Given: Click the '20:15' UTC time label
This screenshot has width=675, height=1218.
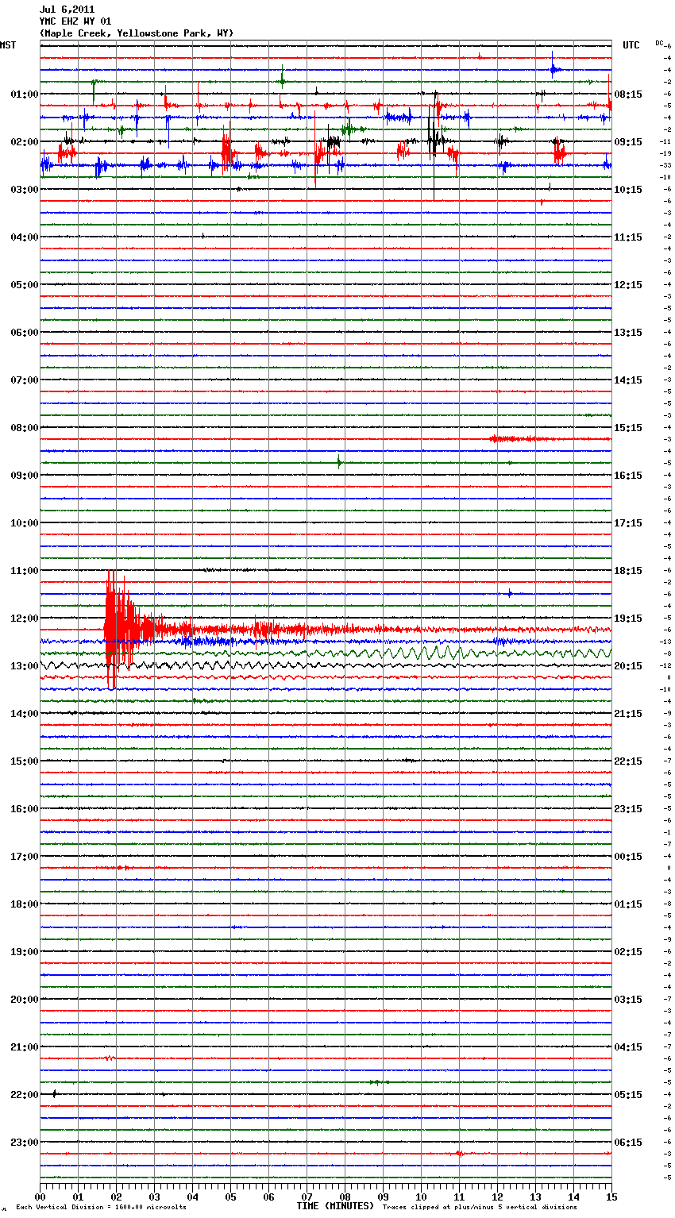Looking at the screenshot, I should [x=628, y=666].
